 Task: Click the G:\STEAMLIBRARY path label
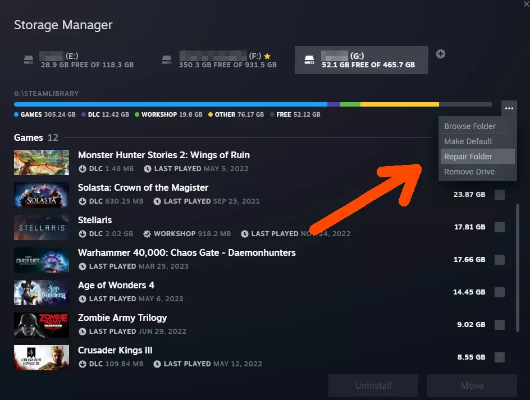(x=46, y=94)
